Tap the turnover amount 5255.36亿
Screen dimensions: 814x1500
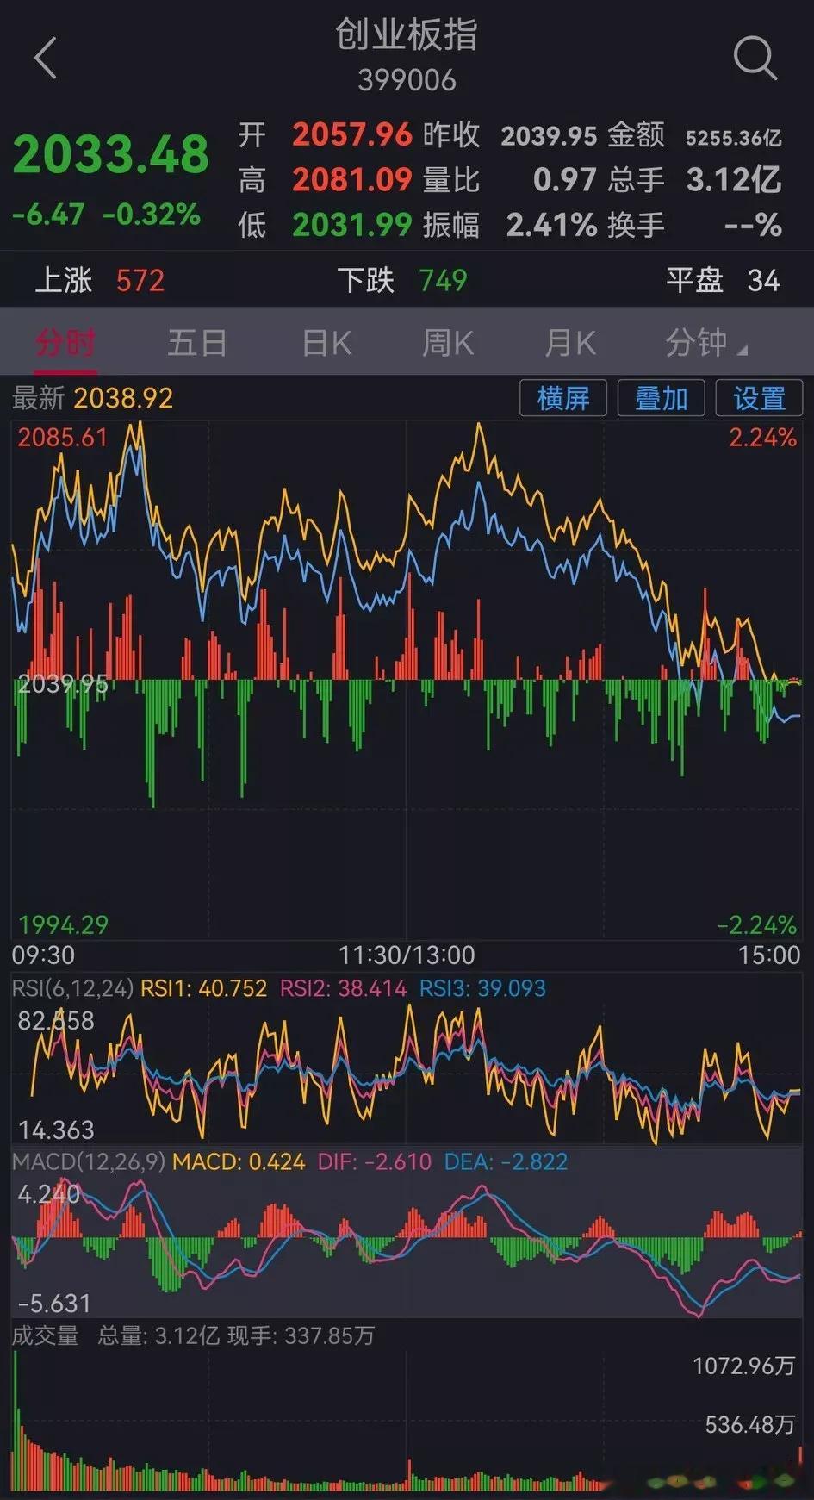click(x=734, y=137)
